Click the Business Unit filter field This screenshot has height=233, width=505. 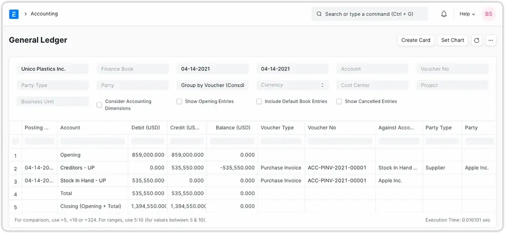[x=52, y=102]
